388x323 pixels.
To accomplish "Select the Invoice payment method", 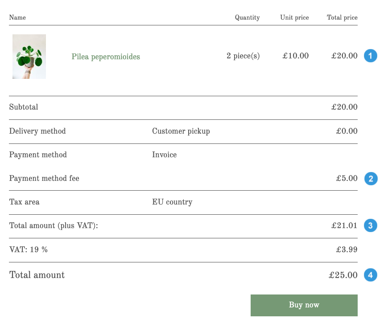I will pyautogui.click(x=164, y=155).
